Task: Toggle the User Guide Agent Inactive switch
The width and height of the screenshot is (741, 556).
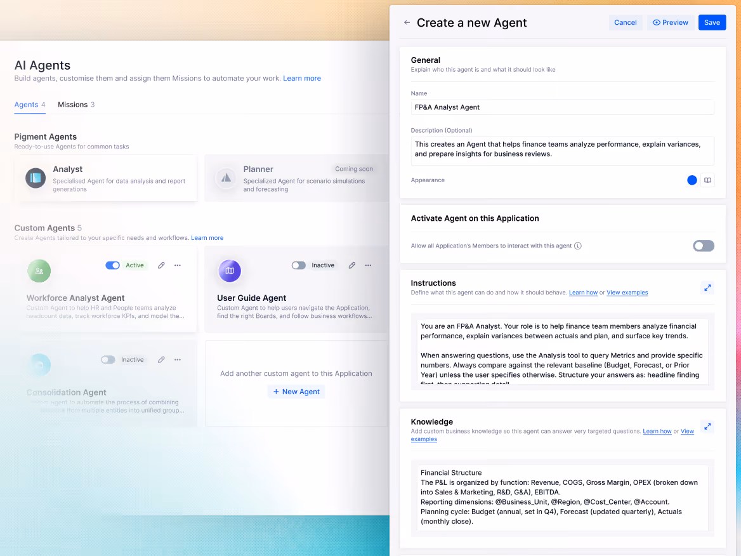Action: (299, 265)
